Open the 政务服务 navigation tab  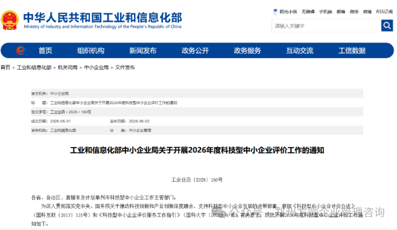tap(247, 51)
